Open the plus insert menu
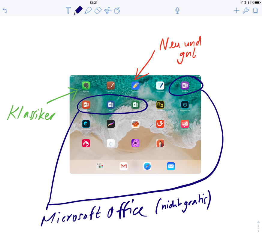The height and width of the screenshot is (233, 262). (236, 11)
